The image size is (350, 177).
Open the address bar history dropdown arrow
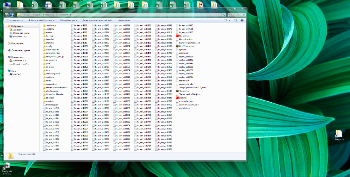click(220, 15)
